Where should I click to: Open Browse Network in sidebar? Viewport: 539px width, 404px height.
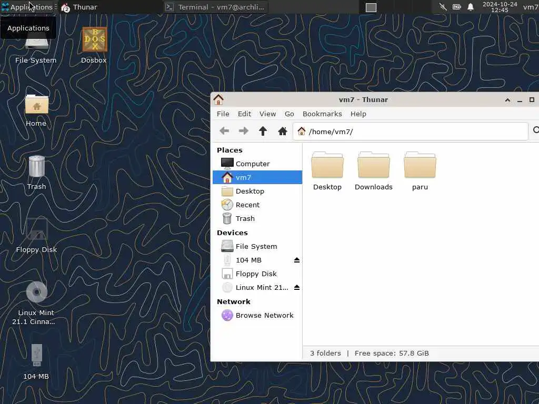point(257,316)
